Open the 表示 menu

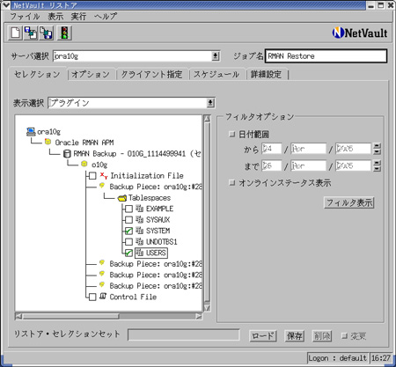coord(55,17)
